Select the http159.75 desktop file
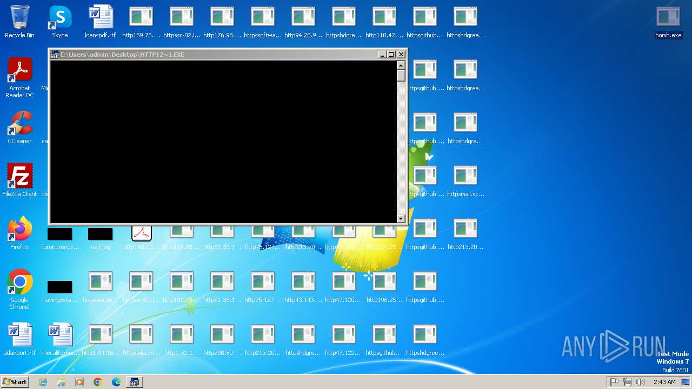 click(x=141, y=22)
